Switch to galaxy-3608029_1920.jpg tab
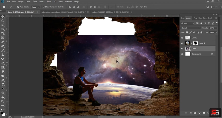 pos(110,12)
